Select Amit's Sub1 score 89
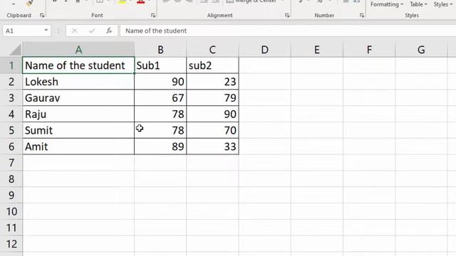456x256 pixels. coord(160,146)
